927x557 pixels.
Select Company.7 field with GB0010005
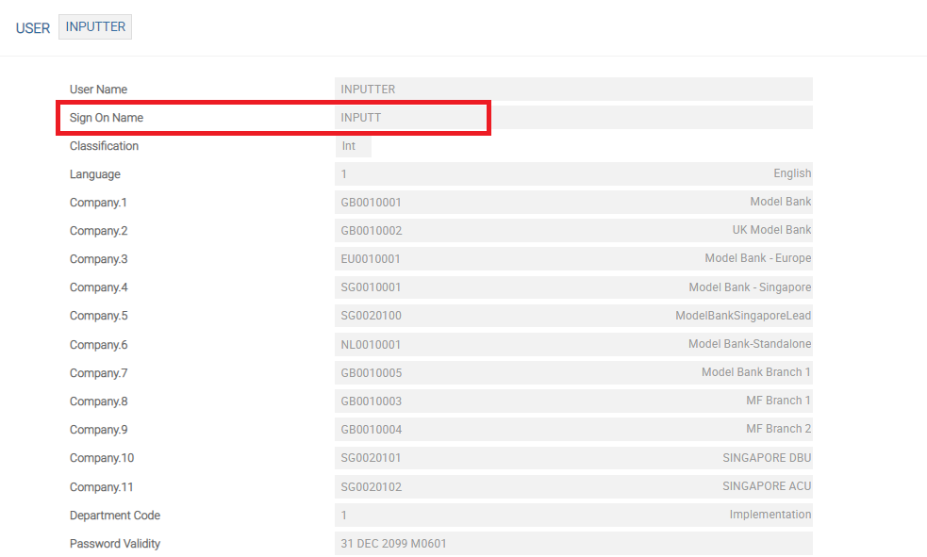572,373
